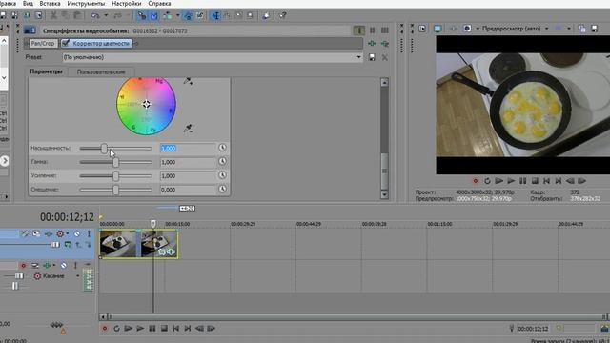Enable snapping toolbar icon

tap(142, 15)
